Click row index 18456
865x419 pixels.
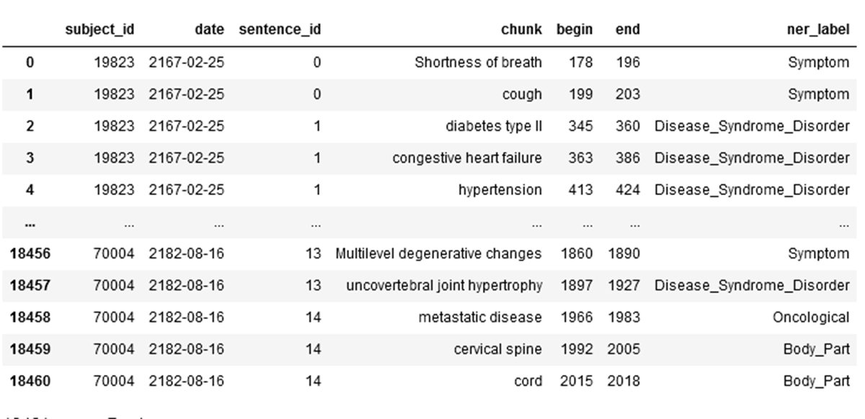click(30, 253)
